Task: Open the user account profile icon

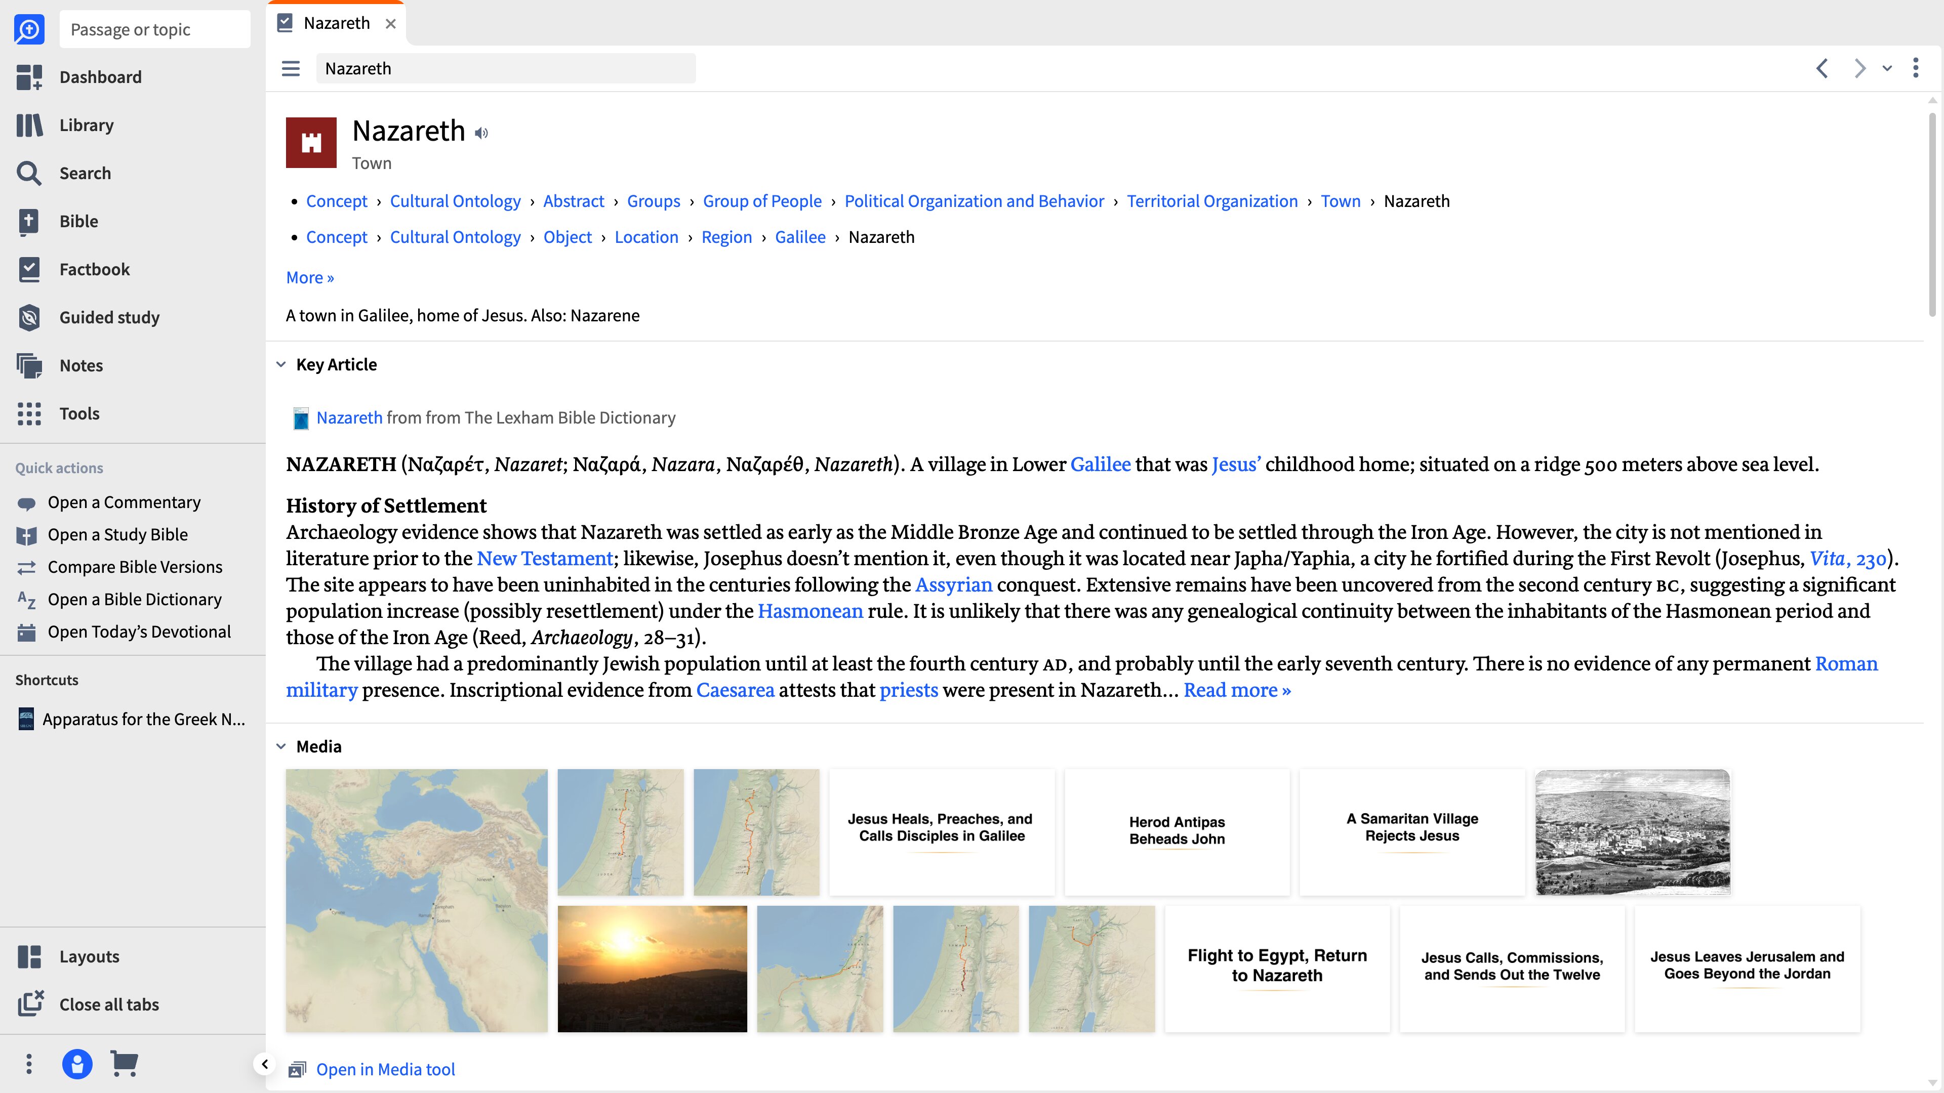Action: tap(77, 1064)
